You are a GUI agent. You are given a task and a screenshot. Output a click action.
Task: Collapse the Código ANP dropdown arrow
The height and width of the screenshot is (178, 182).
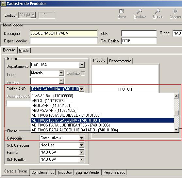(x=82, y=89)
